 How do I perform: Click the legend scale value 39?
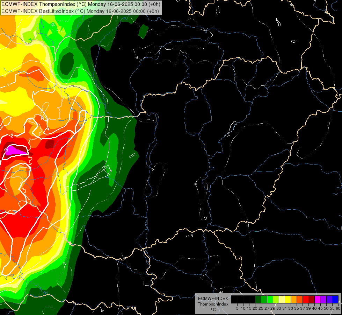pos(308,308)
